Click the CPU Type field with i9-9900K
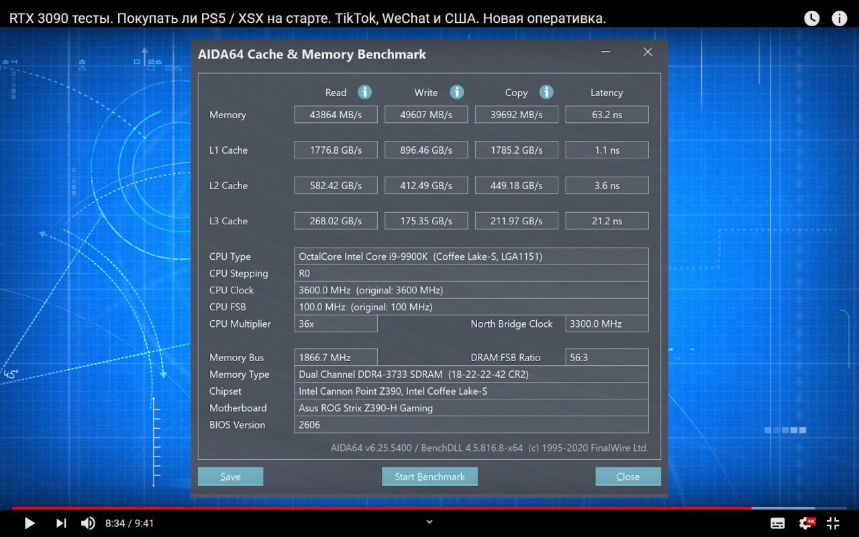Image resolution: width=859 pixels, height=537 pixels. coord(471,256)
